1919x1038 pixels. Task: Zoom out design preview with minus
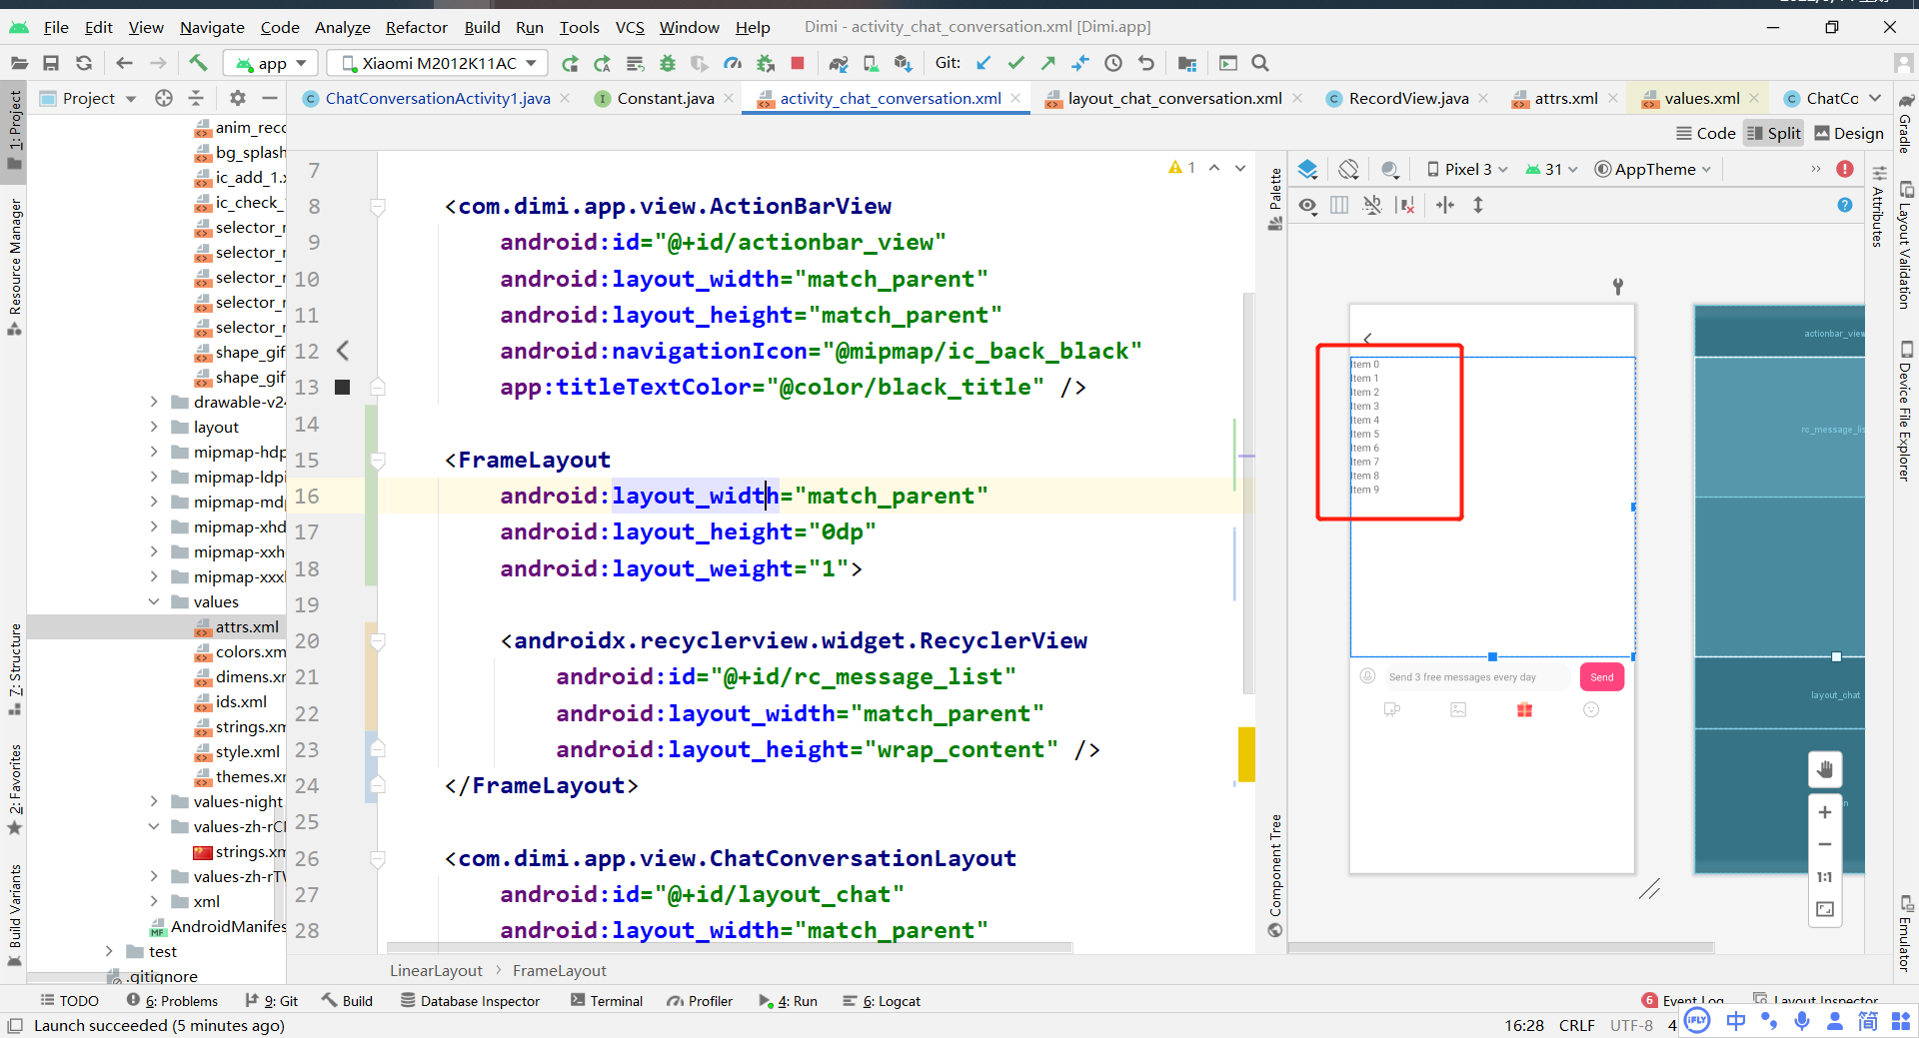1825,844
